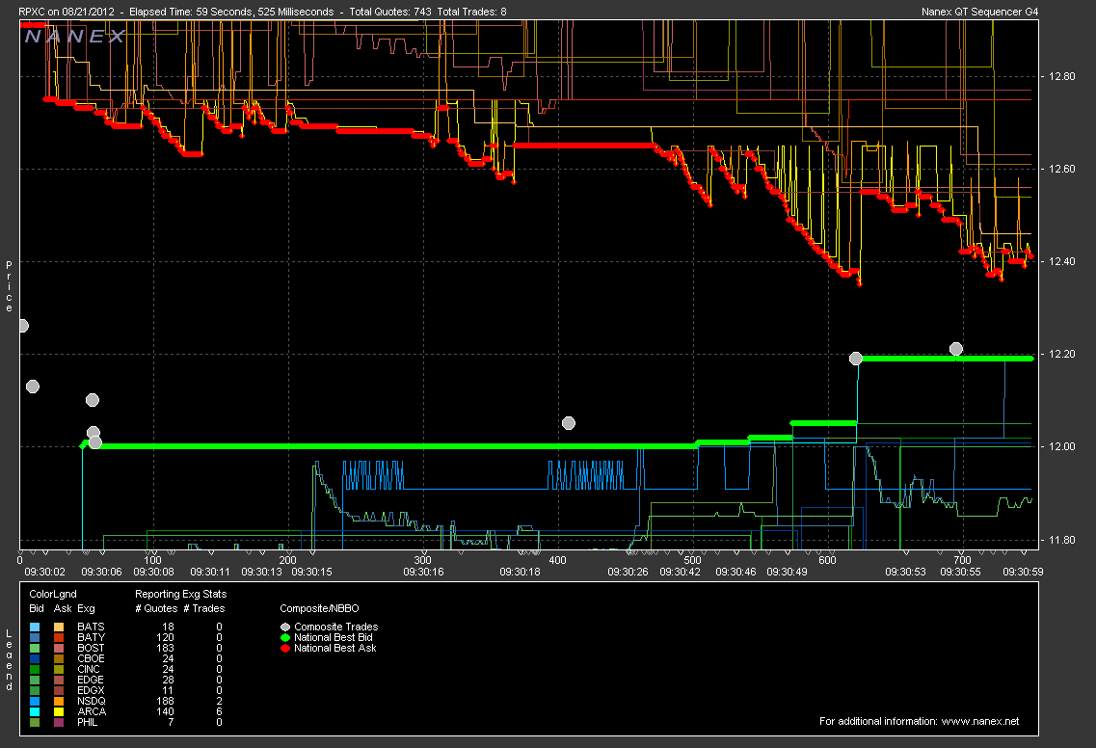The width and height of the screenshot is (1096, 748).
Task: Click the 'ColorLgnd' heading
Action: pos(53,594)
